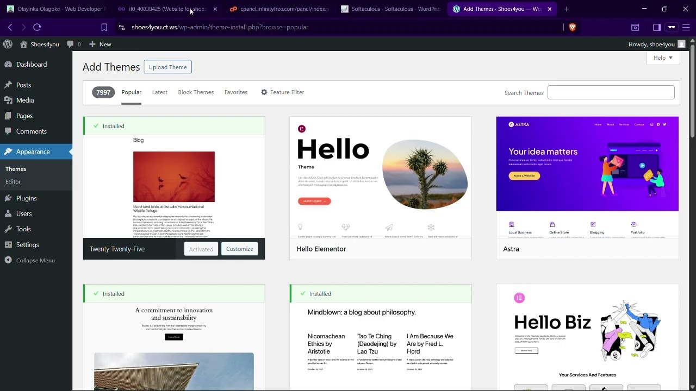This screenshot has width=696, height=391.
Task: Click the WordPress logo in admin bar
Action: (x=8, y=44)
